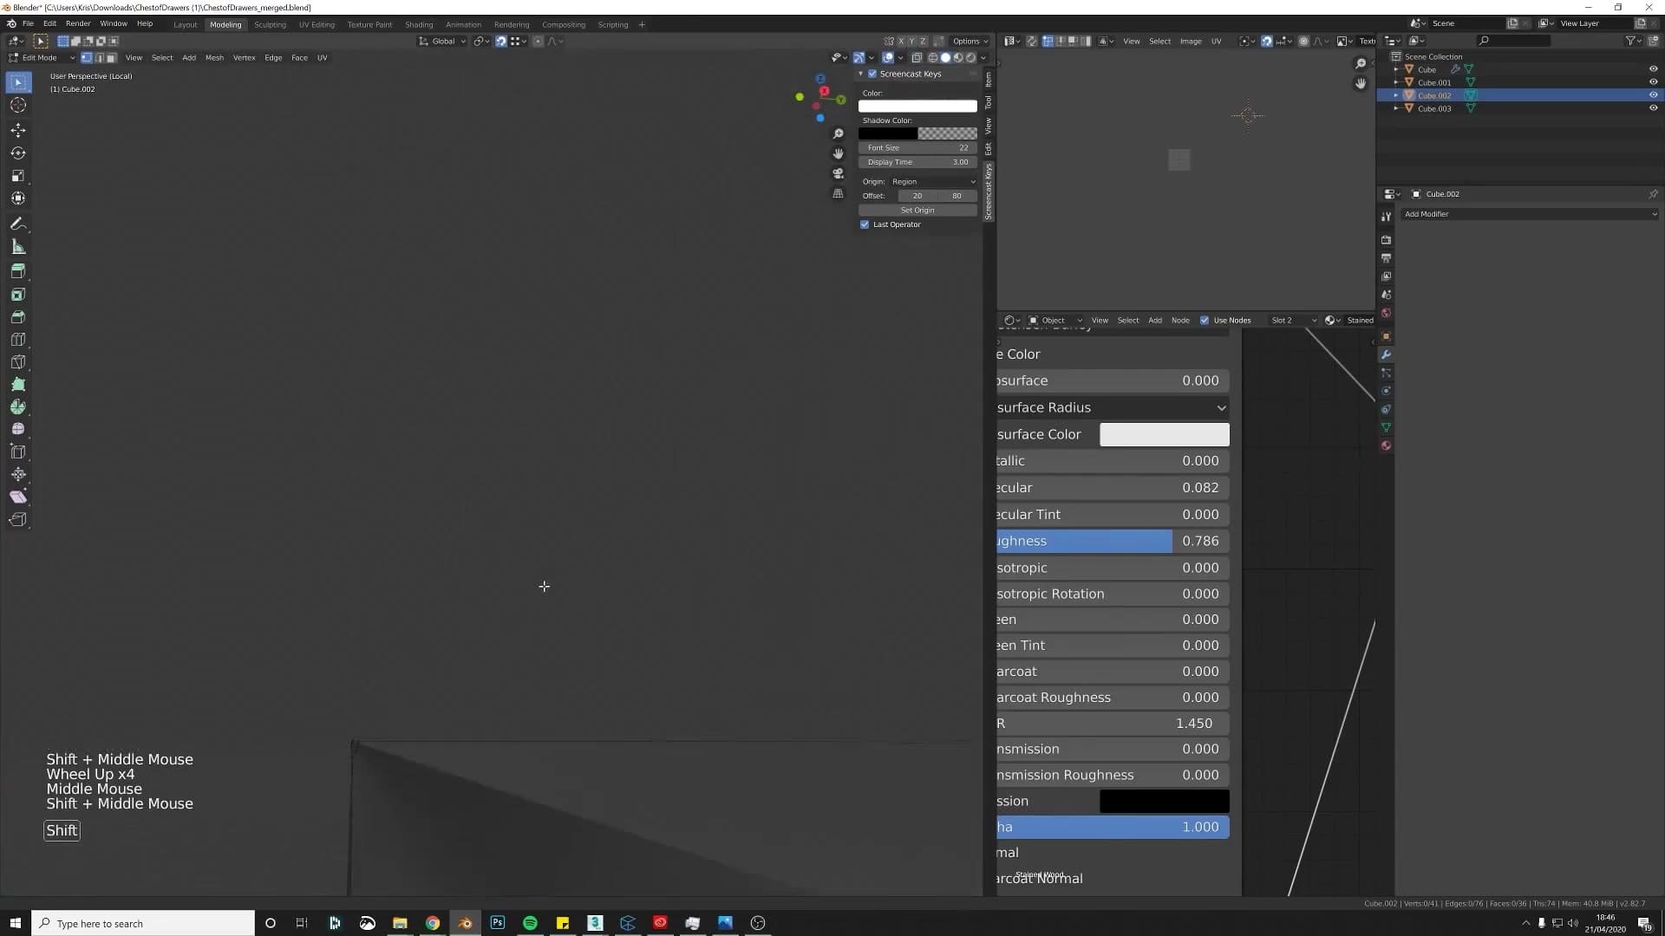Select the Rotate tool
1665x936 pixels.
click(x=18, y=153)
